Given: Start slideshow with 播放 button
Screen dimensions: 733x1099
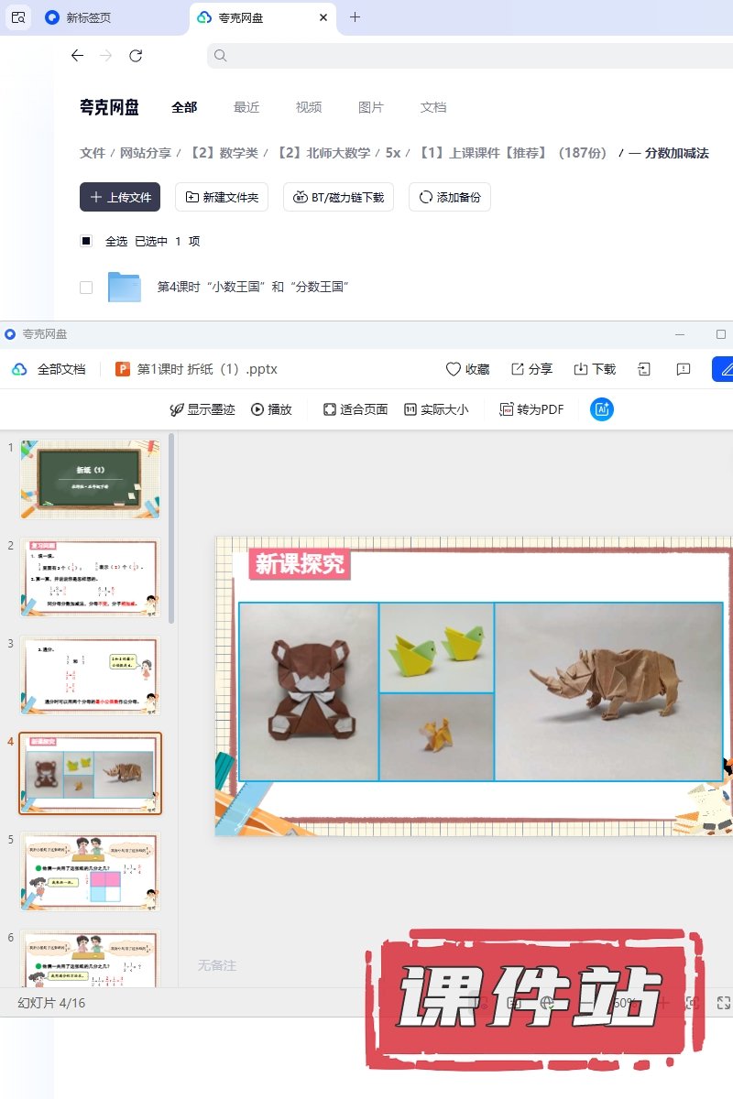Looking at the screenshot, I should click(271, 409).
